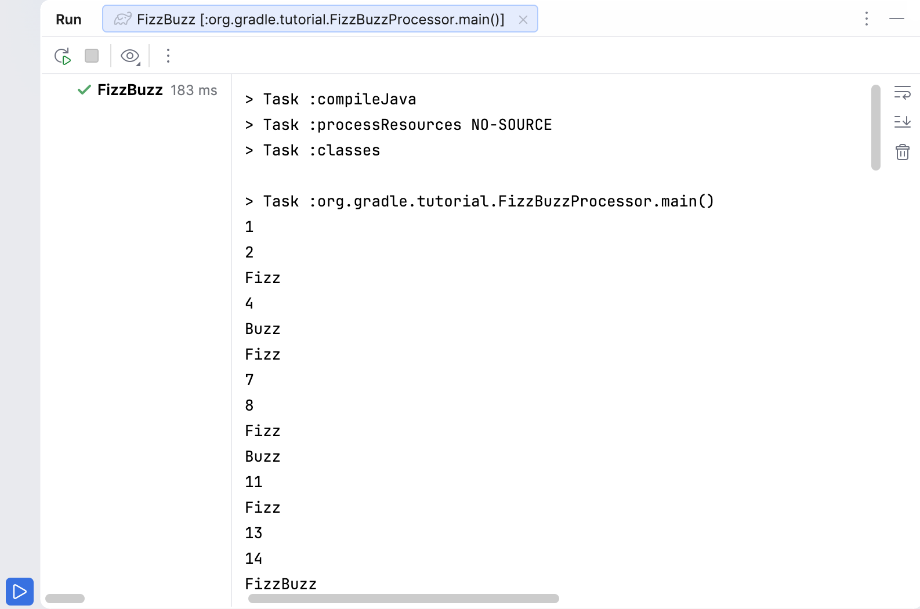Open the run toolbar more-actions menu
This screenshot has width=920, height=609.
[168, 56]
